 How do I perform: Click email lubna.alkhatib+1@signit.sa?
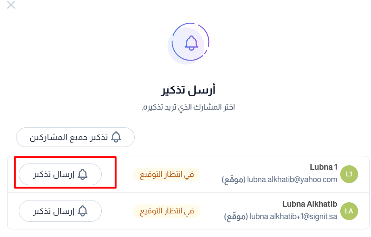click(293, 217)
